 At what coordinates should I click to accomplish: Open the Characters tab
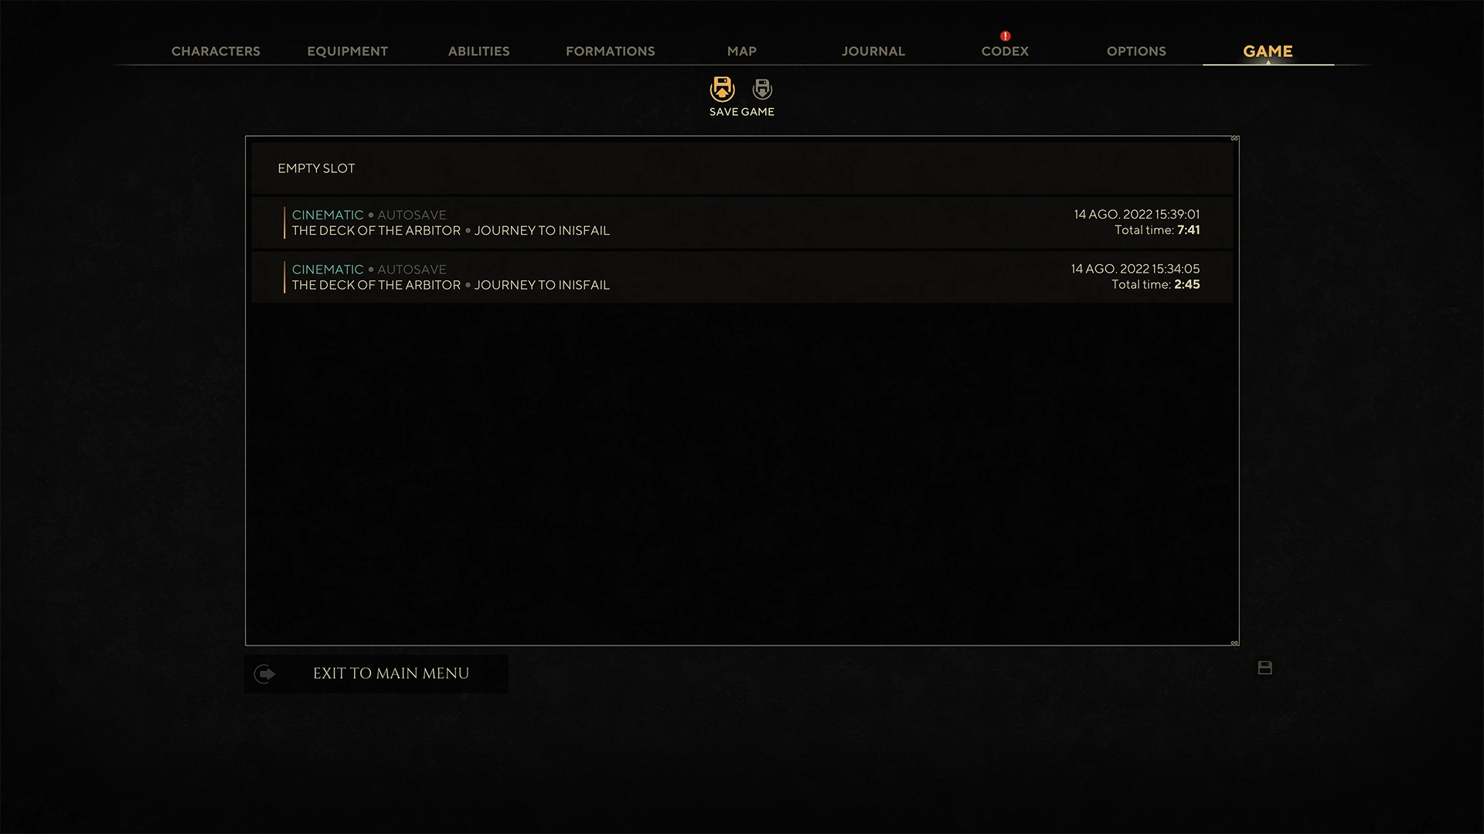coord(216,51)
